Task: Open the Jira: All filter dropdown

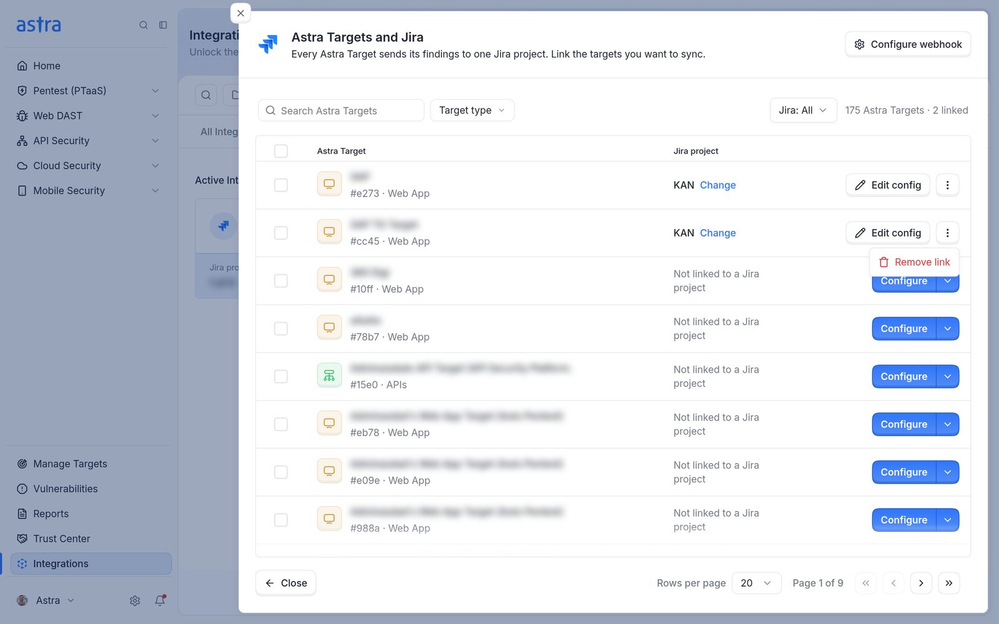Action: 803,110
